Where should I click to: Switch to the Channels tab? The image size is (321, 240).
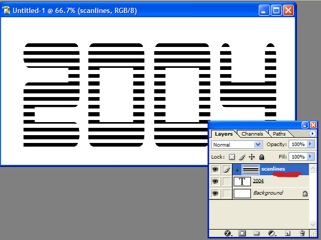pyautogui.click(x=252, y=134)
